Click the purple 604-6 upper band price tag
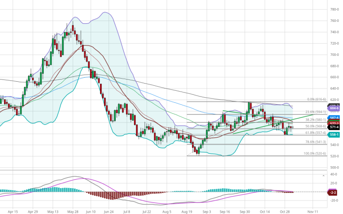The image size is (343, 214). point(335,108)
